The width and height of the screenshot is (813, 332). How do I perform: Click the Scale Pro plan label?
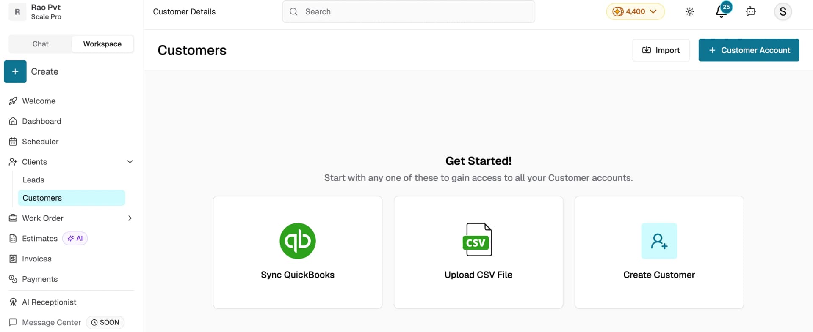(x=46, y=17)
